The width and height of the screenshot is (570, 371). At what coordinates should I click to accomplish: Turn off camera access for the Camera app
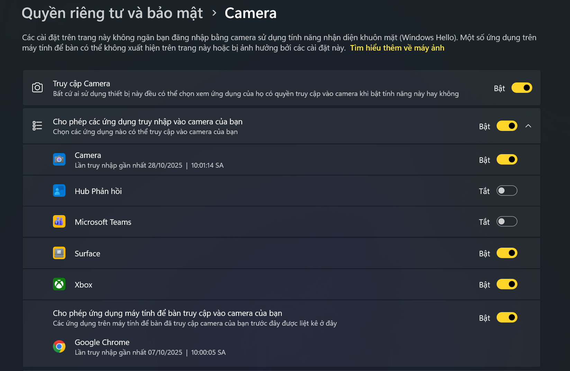pos(507,159)
